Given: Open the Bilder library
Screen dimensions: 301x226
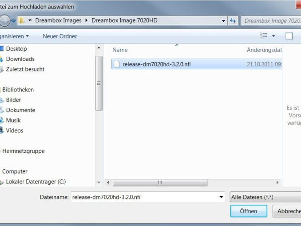Looking at the screenshot, I should coord(13,100).
